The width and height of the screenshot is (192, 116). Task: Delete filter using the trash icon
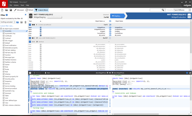click(x=25, y=22)
